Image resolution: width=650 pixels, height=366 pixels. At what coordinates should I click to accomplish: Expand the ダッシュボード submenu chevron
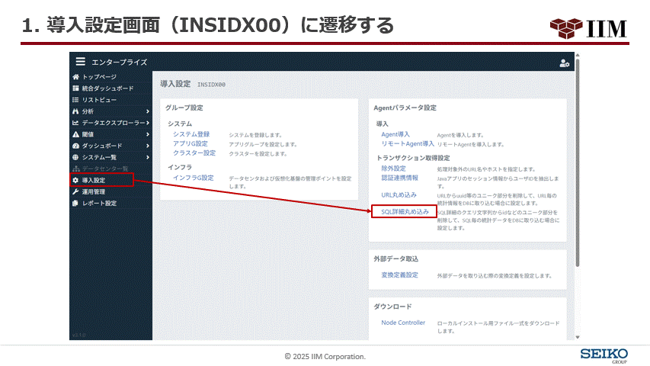point(147,146)
